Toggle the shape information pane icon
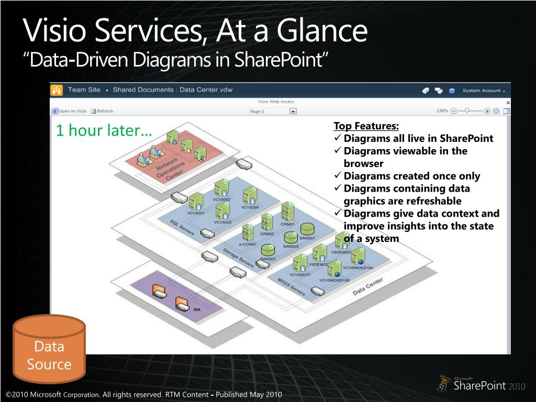536x402 pixels. 507,111
